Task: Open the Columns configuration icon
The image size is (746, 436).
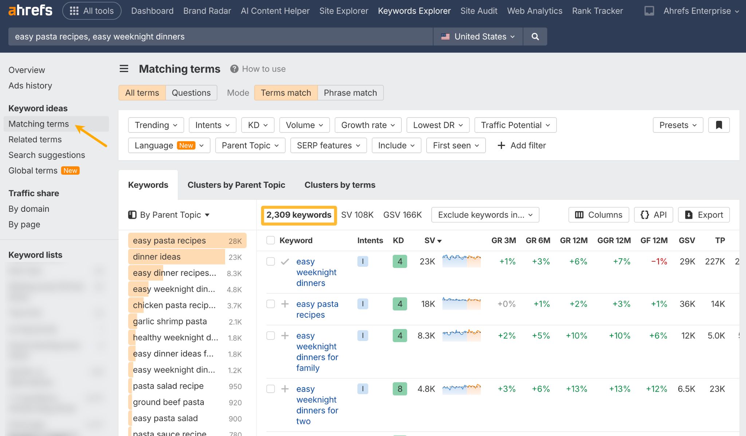Action: click(579, 215)
